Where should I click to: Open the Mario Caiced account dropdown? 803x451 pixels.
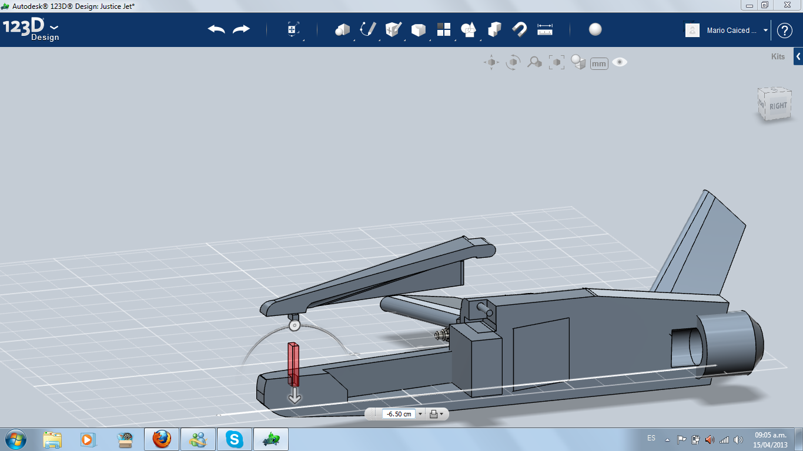[x=765, y=31]
